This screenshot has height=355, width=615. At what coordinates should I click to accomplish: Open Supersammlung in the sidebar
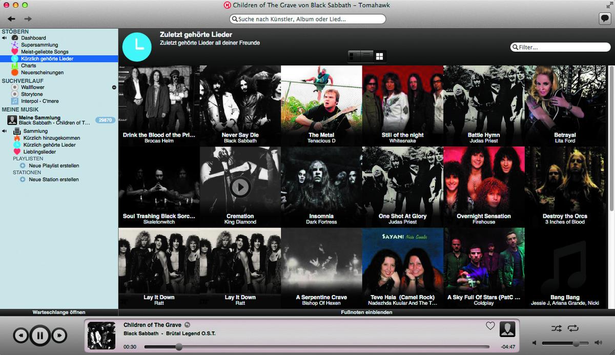tap(39, 45)
